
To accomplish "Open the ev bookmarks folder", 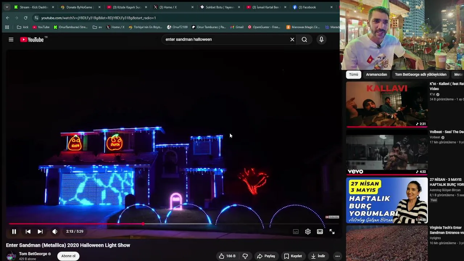I will (x=97, y=27).
